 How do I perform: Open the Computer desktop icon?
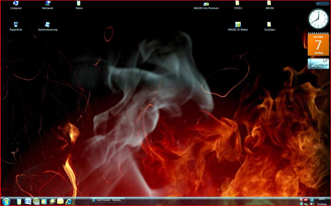click(x=16, y=4)
